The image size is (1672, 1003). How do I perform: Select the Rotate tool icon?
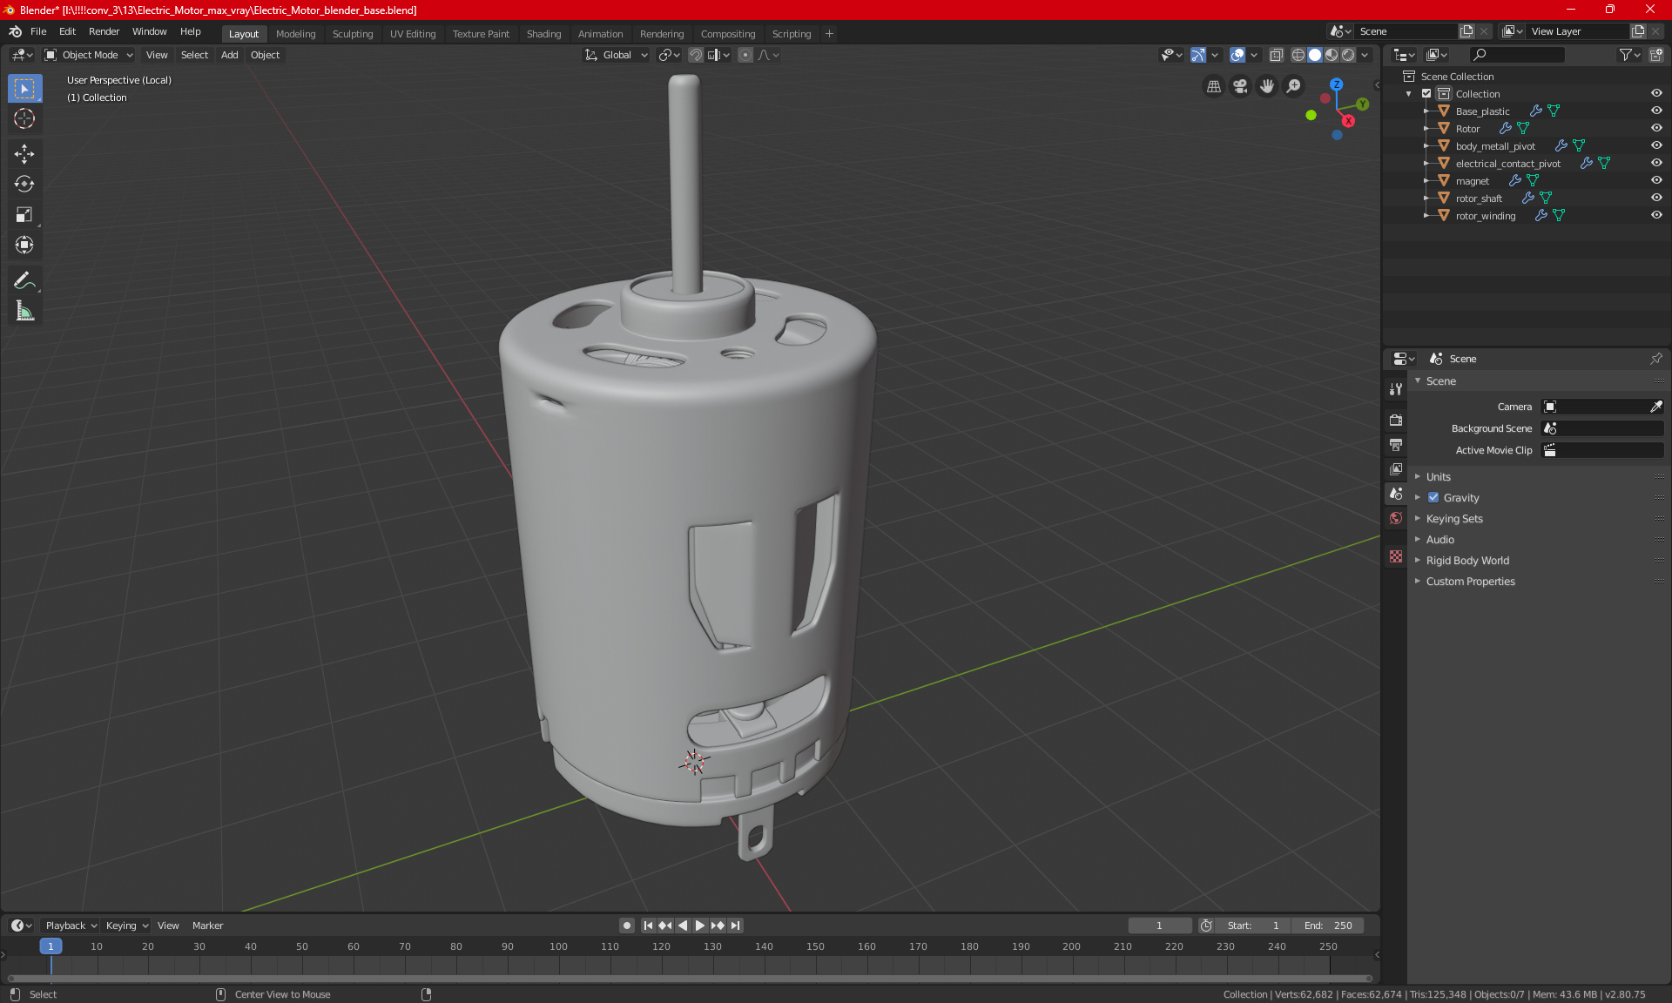point(24,183)
